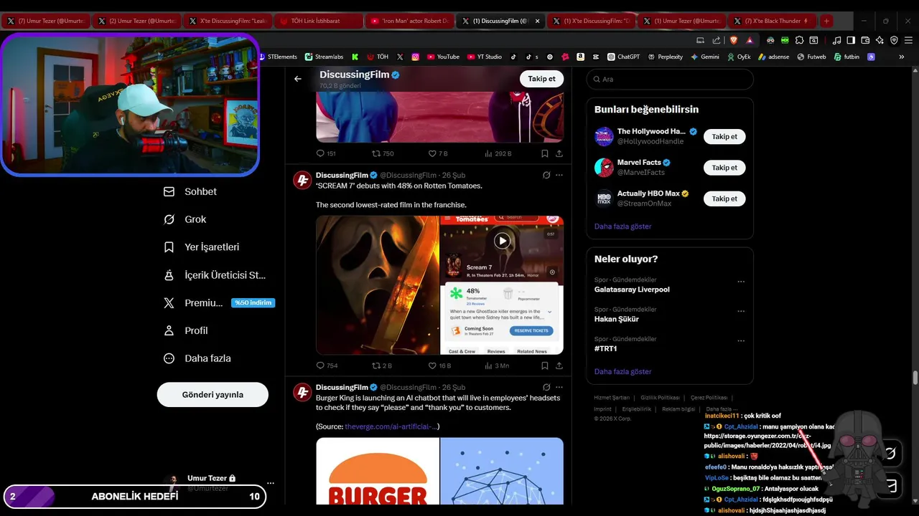
Task: Follow DiscussingFilm with Takip et in header
Action: pos(541,79)
